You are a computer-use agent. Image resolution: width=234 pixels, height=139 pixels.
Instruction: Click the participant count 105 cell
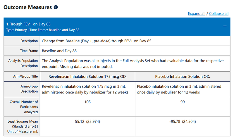coord(87,102)
